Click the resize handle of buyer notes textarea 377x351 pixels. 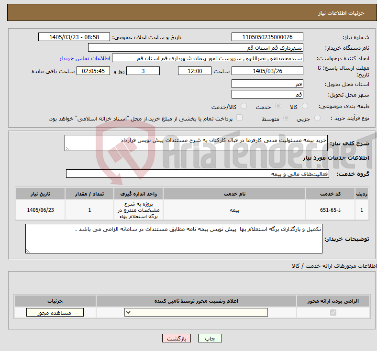[x=28, y=251]
